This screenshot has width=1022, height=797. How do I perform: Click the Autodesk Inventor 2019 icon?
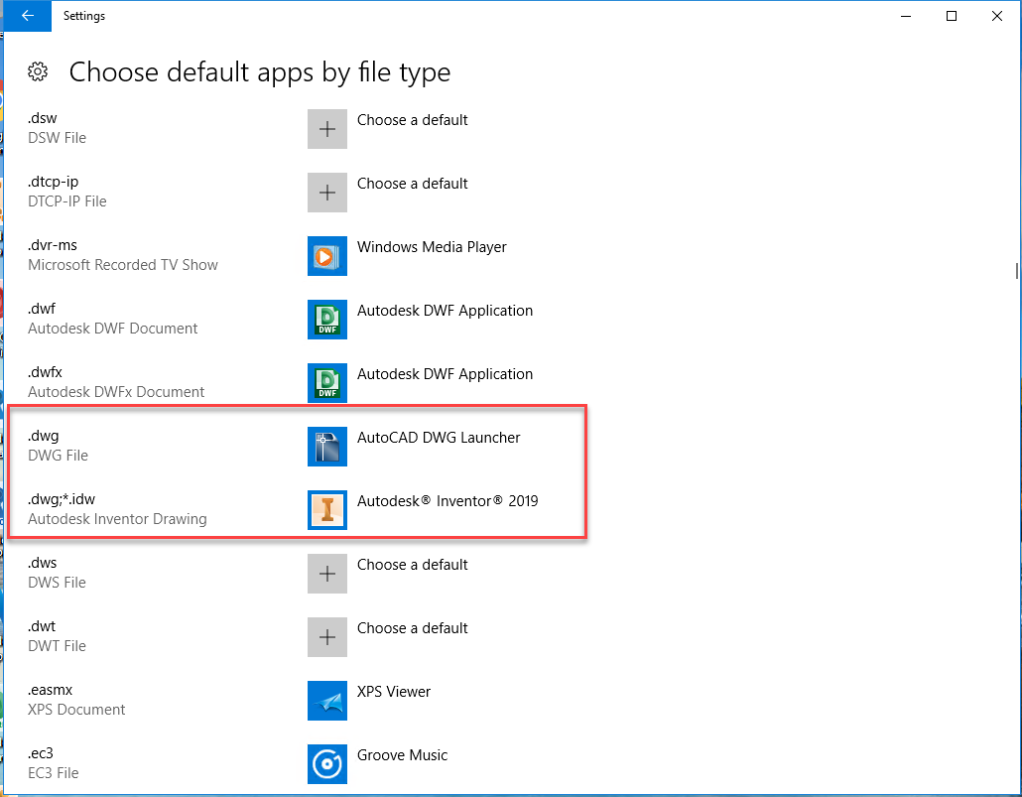(x=327, y=510)
